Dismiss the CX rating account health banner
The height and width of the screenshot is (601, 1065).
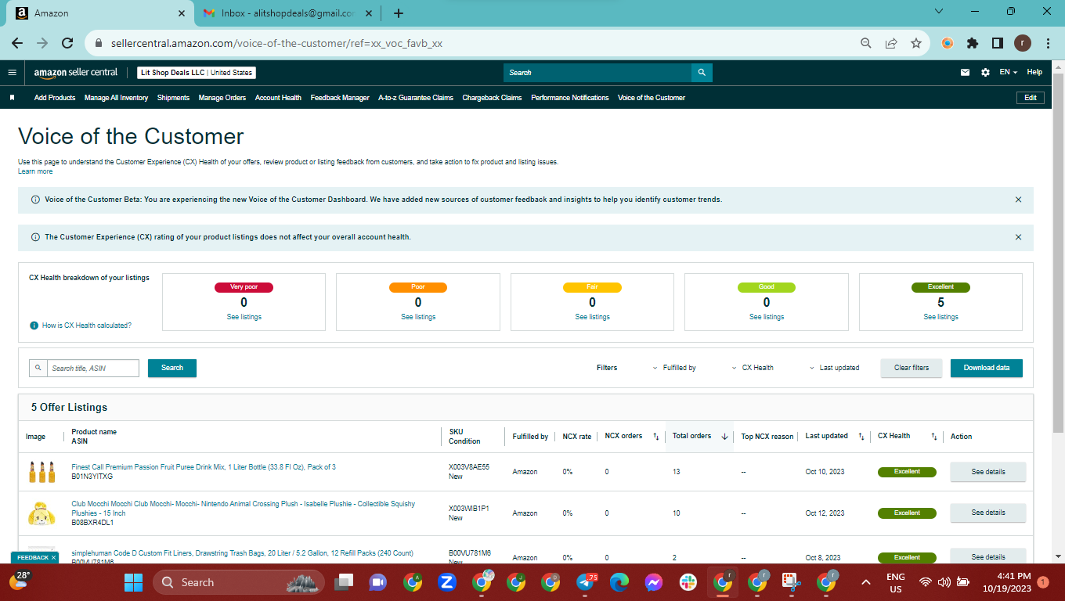[1018, 237]
